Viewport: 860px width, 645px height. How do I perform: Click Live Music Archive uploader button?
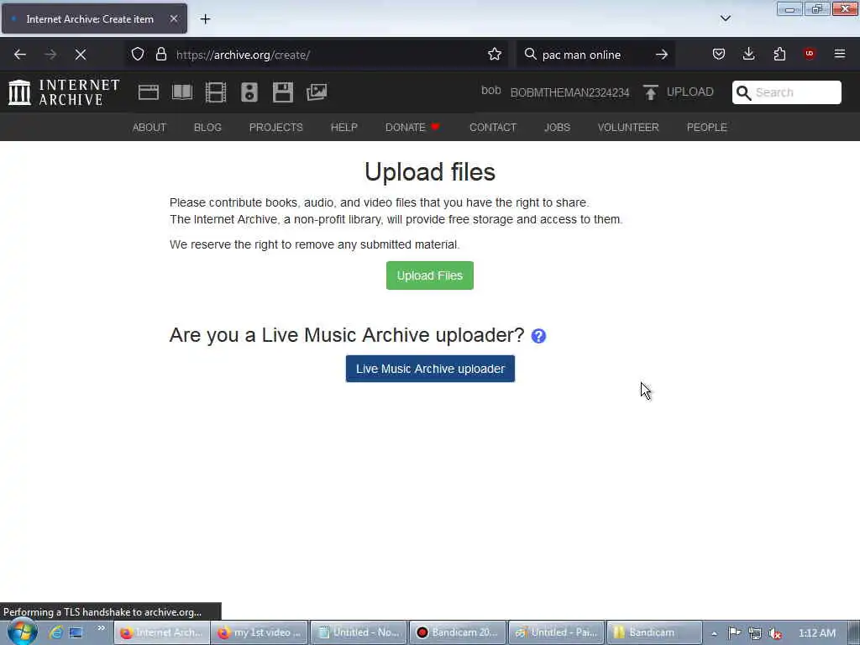(430, 369)
